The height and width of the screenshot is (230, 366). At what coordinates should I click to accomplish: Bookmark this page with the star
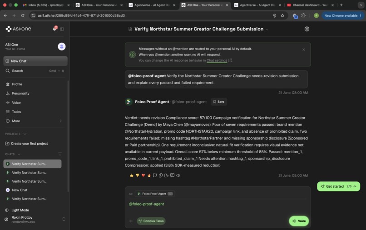(x=282, y=15)
